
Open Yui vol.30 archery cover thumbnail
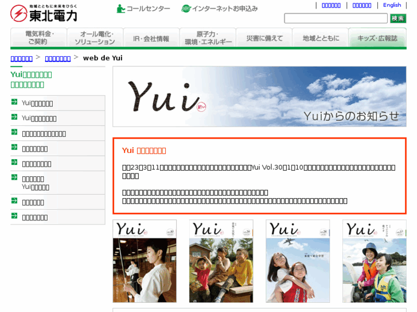(145, 261)
